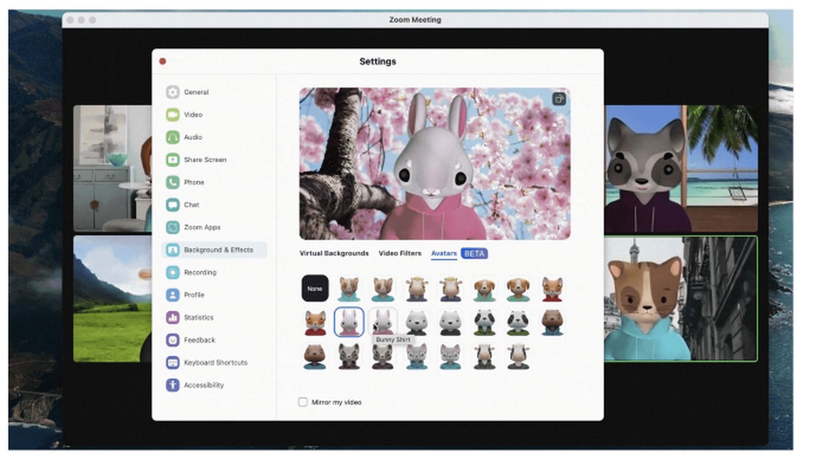This screenshot has height=466, width=829.
Task: Click the bunny avatar video preview
Action: click(435, 164)
